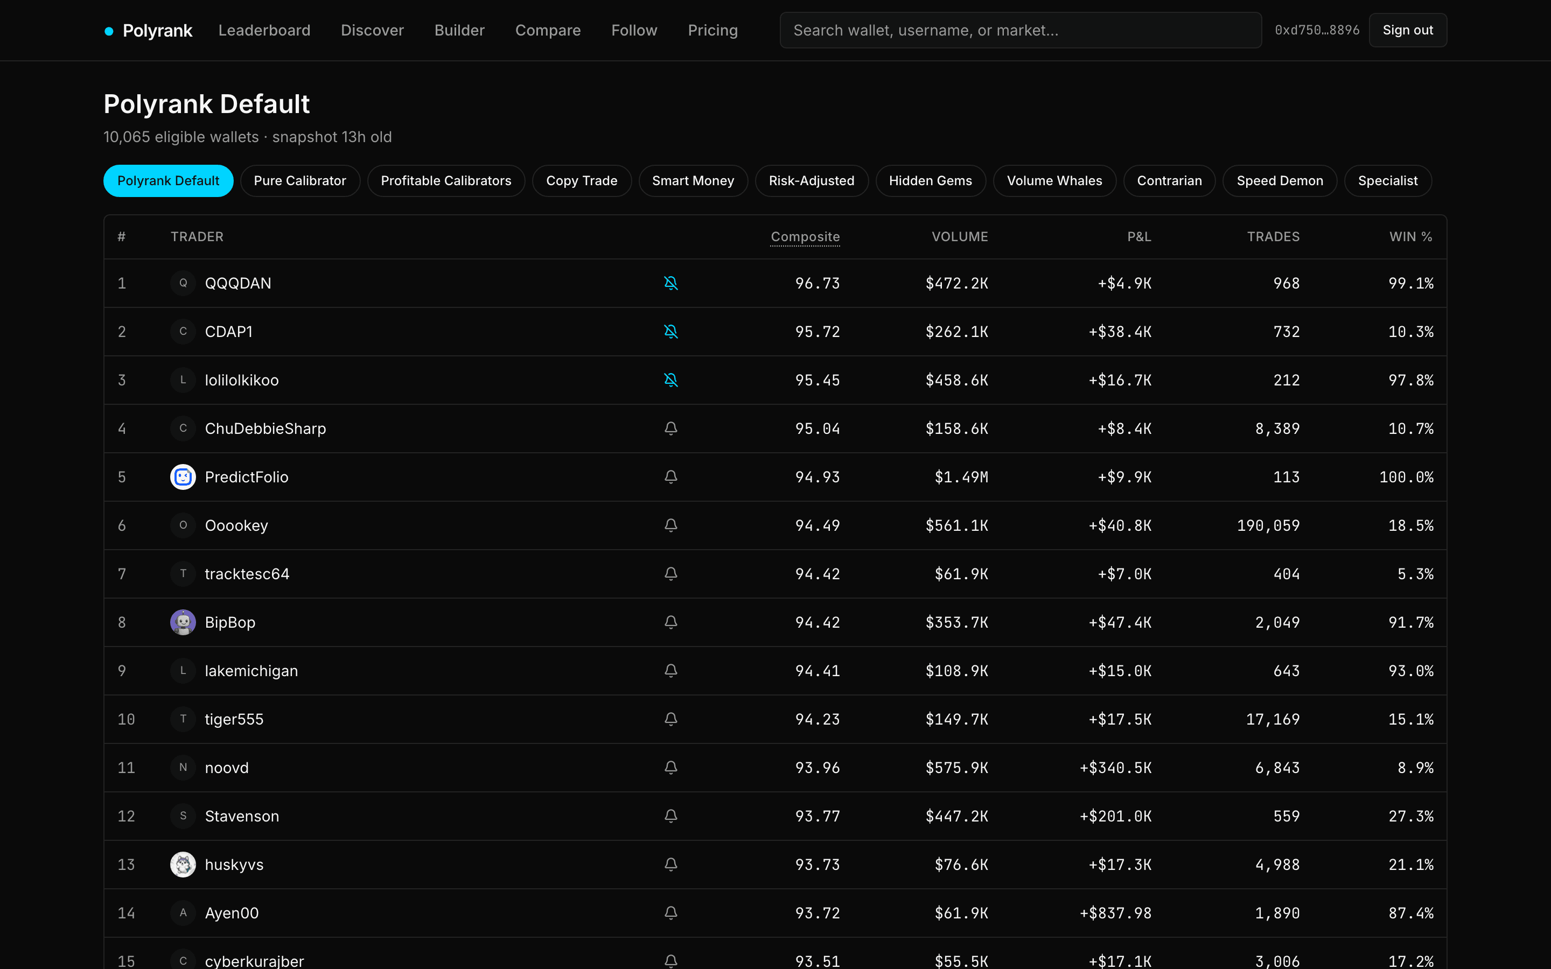Select the Hidden Gems filter pill
1551x969 pixels.
[x=931, y=181]
